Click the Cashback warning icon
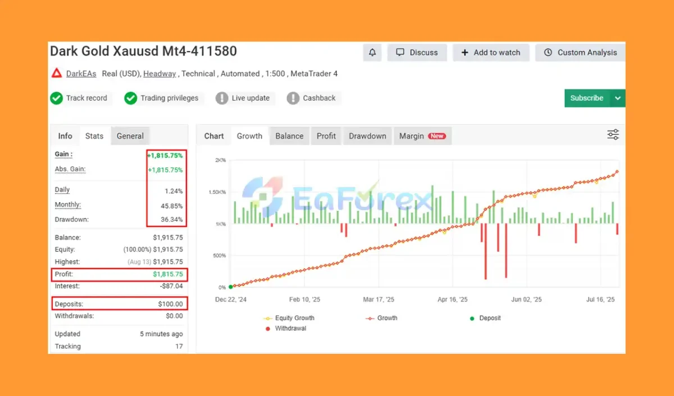 (x=293, y=98)
